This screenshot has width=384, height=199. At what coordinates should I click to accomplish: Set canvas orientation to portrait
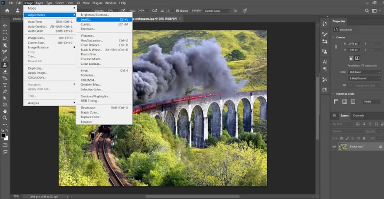[x=351, y=58]
